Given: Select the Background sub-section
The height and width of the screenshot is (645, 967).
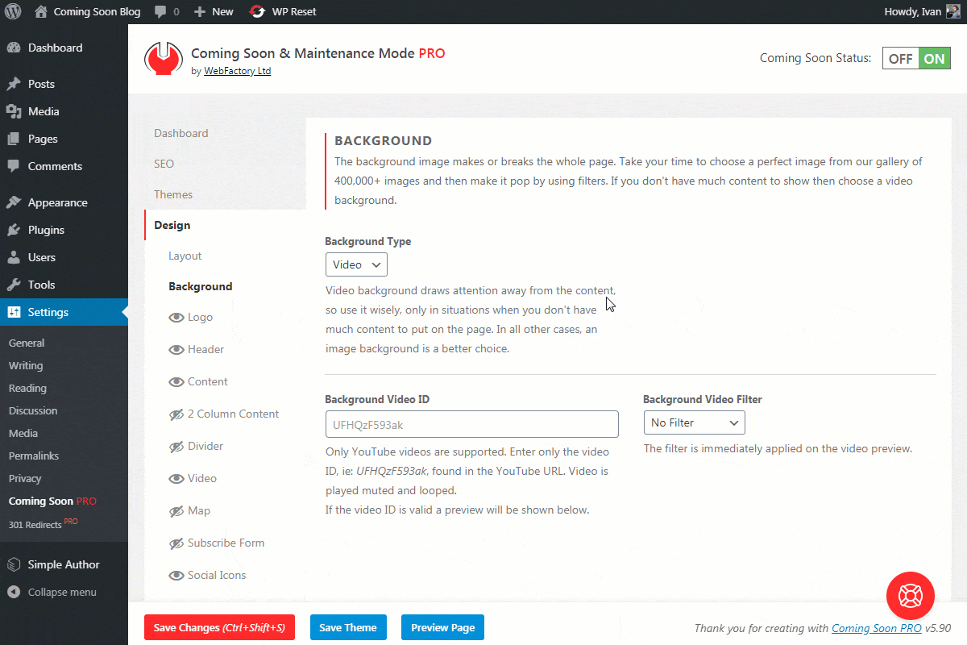Looking at the screenshot, I should tap(200, 286).
